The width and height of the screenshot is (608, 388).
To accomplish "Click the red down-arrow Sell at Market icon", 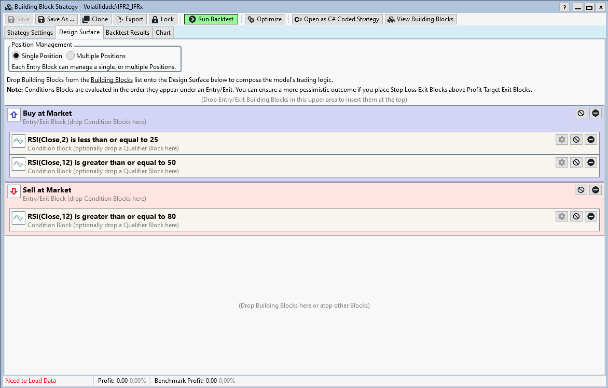I will point(14,191).
